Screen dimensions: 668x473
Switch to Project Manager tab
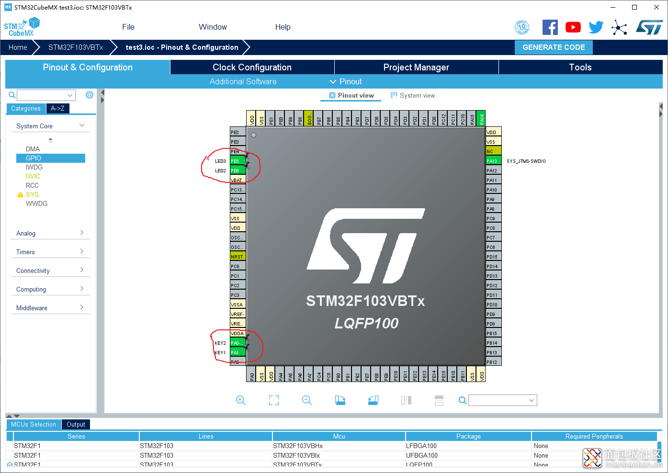pyautogui.click(x=416, y=67)
